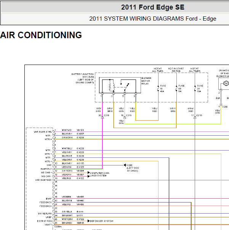Click the "VREF" pin label
This screenshot has width=229, height=230.
[48, 217]
